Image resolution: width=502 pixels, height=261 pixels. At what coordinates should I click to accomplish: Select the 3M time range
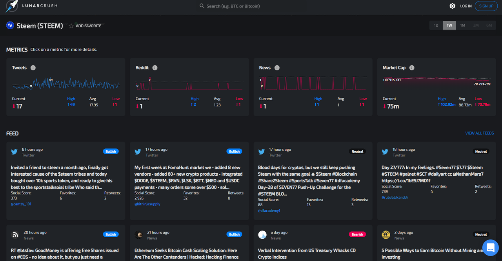click(476, 25)
